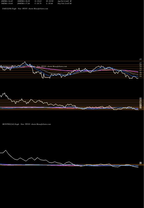Click the high price H: value

[50, 1]
